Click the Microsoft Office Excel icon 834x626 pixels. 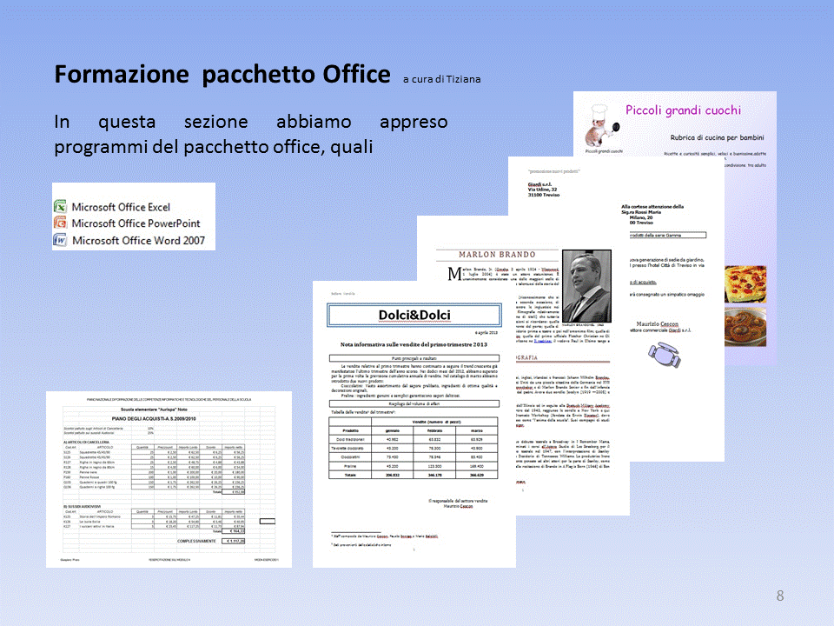60,207
